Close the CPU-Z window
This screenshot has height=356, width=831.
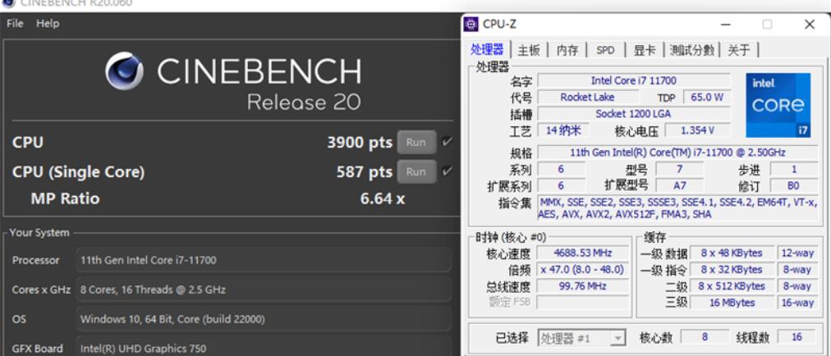pyautogui.click(x=810, y=25)
